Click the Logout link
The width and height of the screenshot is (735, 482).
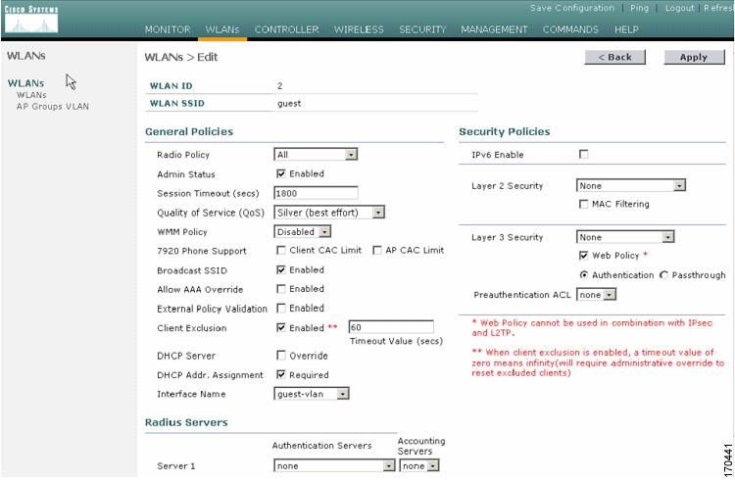680,8
